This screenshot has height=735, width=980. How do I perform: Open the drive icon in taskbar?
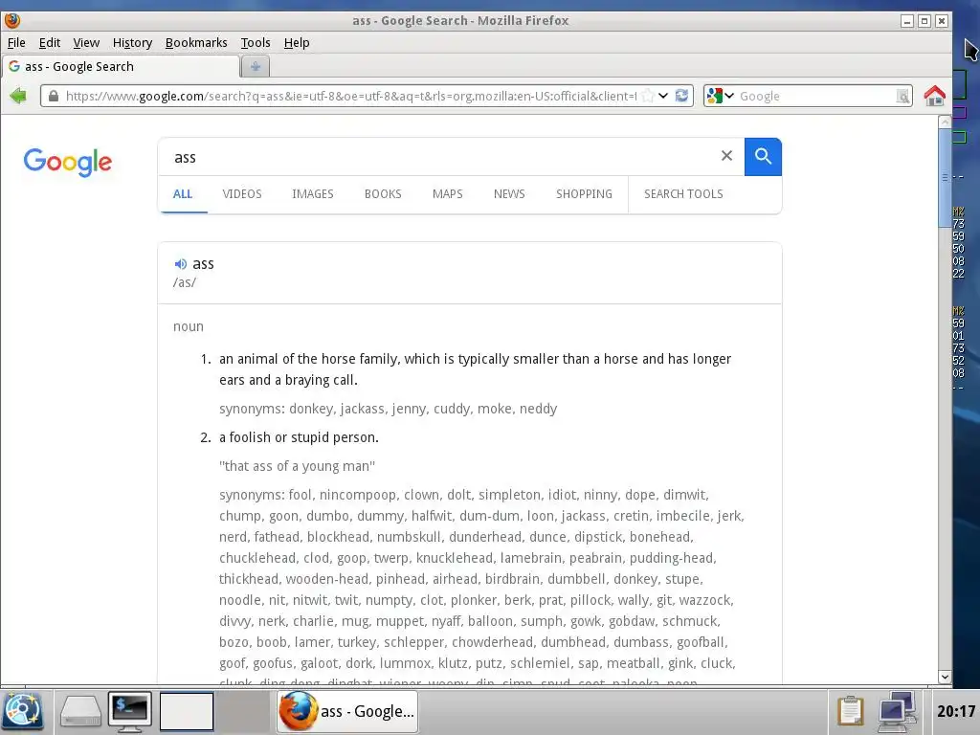point(80,712)
